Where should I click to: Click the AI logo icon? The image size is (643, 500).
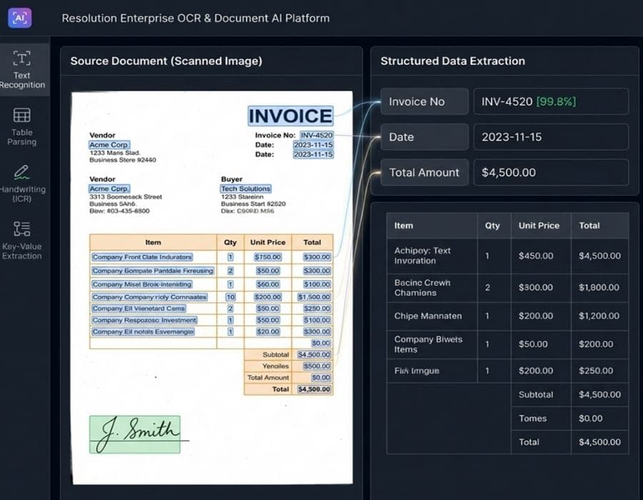click(x=20, y=18)
